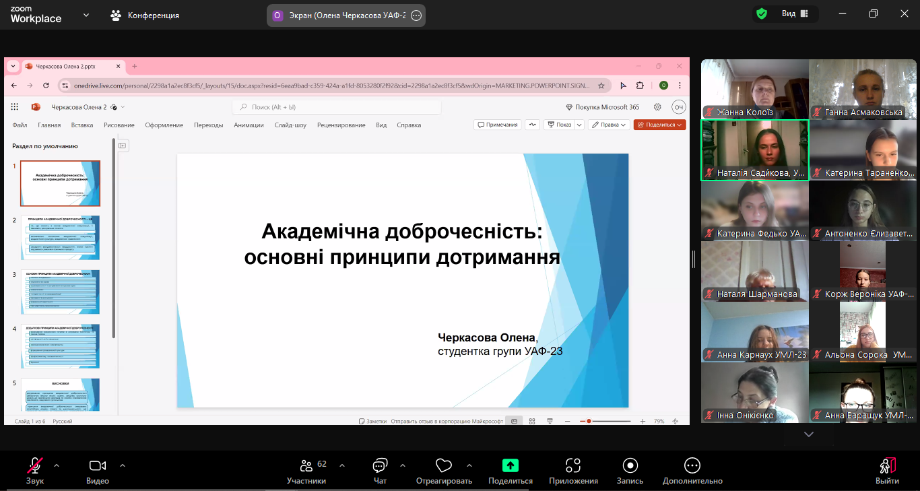The image size is (920, 491).
Task: Change layout with Вид button
Action: (795, 13)
